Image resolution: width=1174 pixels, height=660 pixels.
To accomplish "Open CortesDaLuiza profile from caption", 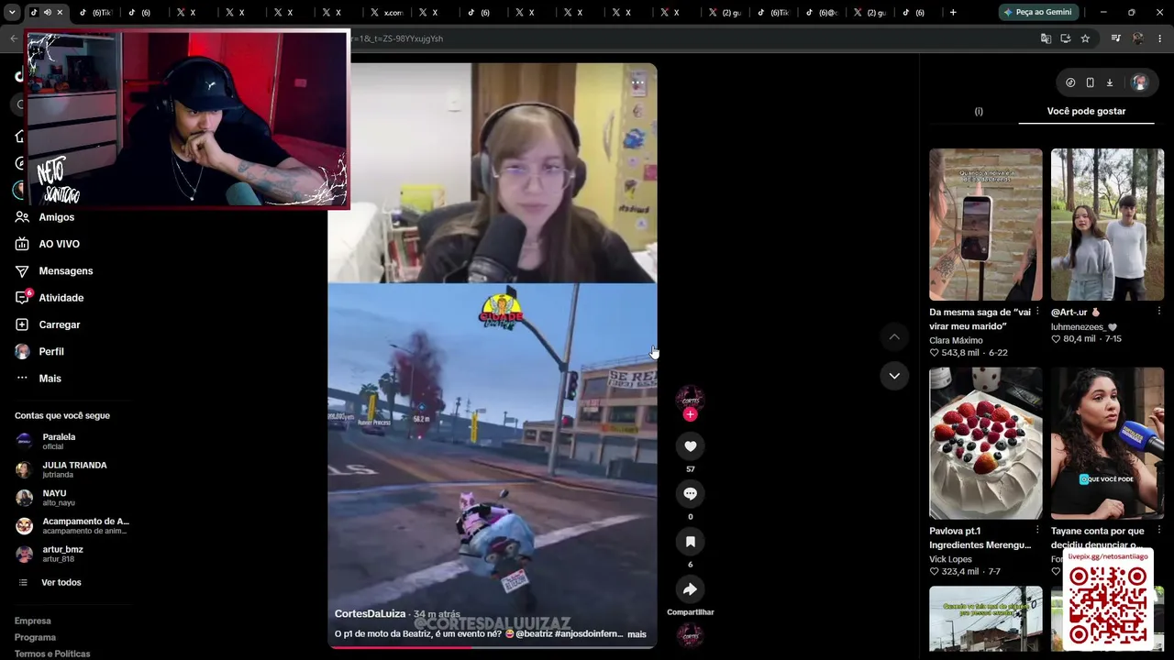I will pyautogui.click(x=370, y=614).
